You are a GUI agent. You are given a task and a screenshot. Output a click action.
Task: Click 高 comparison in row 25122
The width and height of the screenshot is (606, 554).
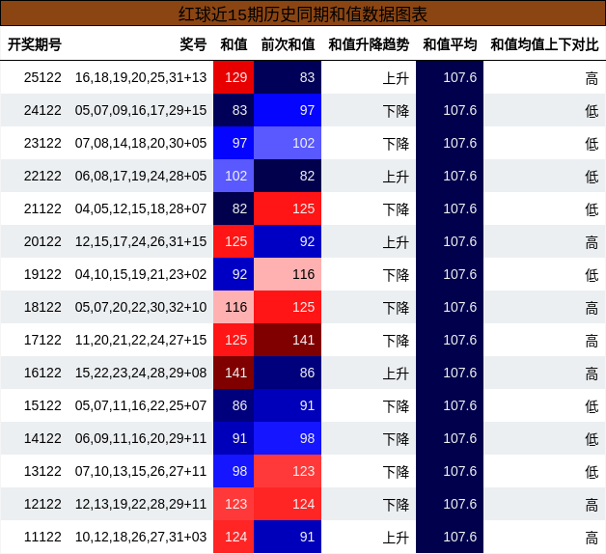592,78
